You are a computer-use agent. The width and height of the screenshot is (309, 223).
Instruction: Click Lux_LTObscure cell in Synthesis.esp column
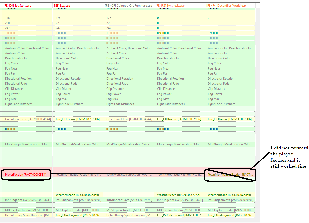click(x=179, y=119)
